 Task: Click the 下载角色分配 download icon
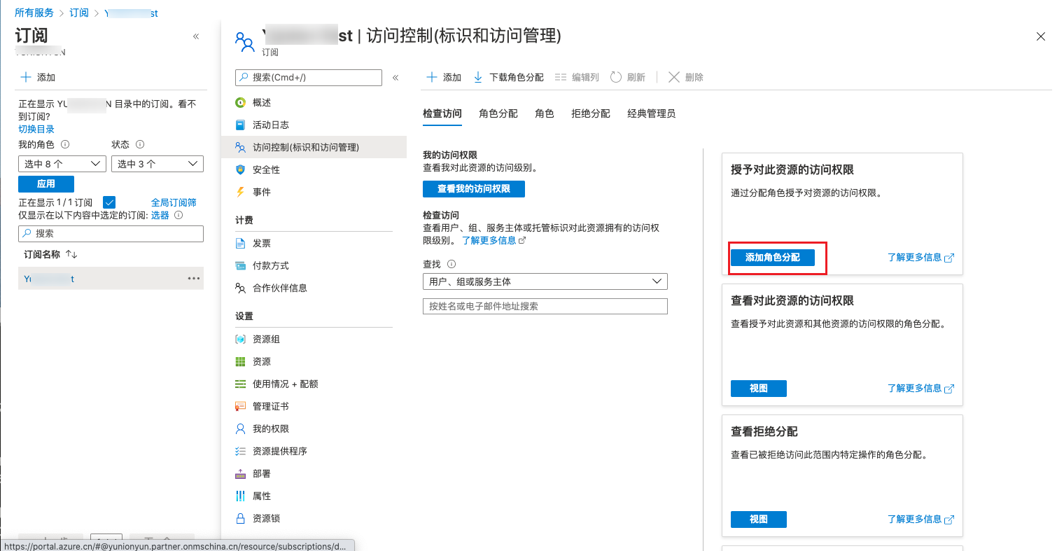tap(478, 77)
